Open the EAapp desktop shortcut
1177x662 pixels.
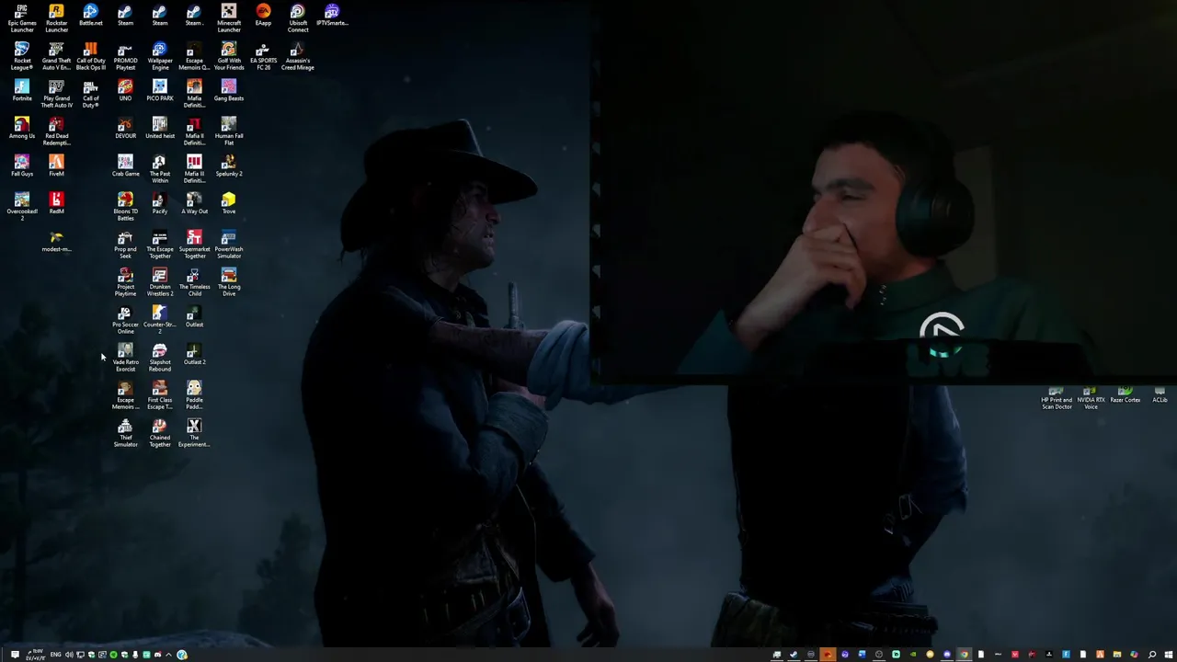263,15
